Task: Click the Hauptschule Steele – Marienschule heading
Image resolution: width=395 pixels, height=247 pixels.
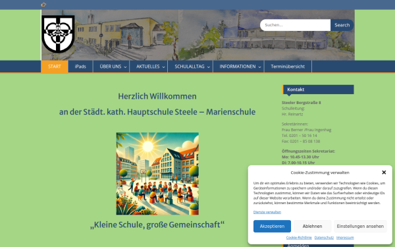Action: pos(157,112)
